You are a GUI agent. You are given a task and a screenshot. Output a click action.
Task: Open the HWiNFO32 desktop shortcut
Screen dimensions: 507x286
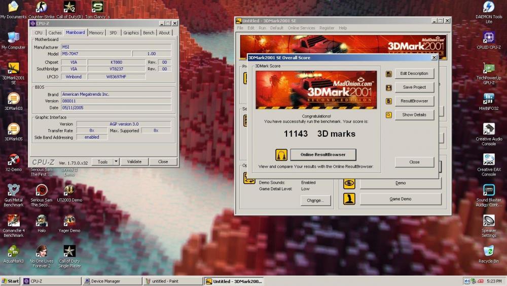click(x=489, y=99)
